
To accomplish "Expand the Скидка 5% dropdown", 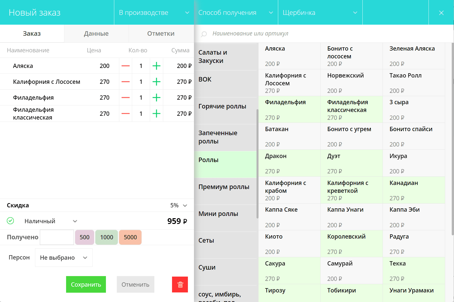I will click(x=179, y=205).
